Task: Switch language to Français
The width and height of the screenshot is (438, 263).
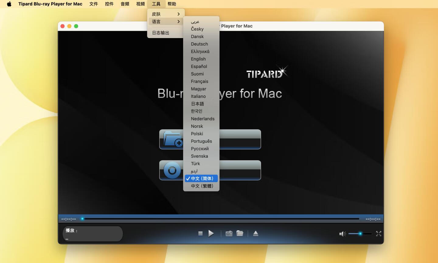Action: pyautogui.click(x=201, y=81)
